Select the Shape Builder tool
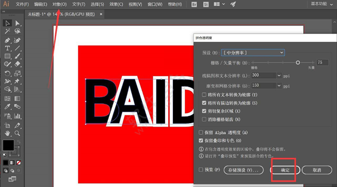337x187 pixels. [8, 89]
